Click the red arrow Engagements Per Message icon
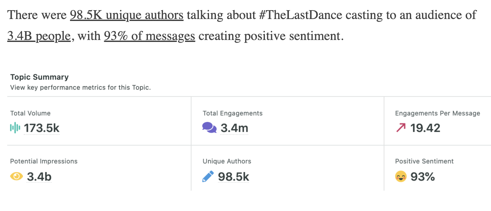Screen dimensions: 491x211 click(401, 127)
